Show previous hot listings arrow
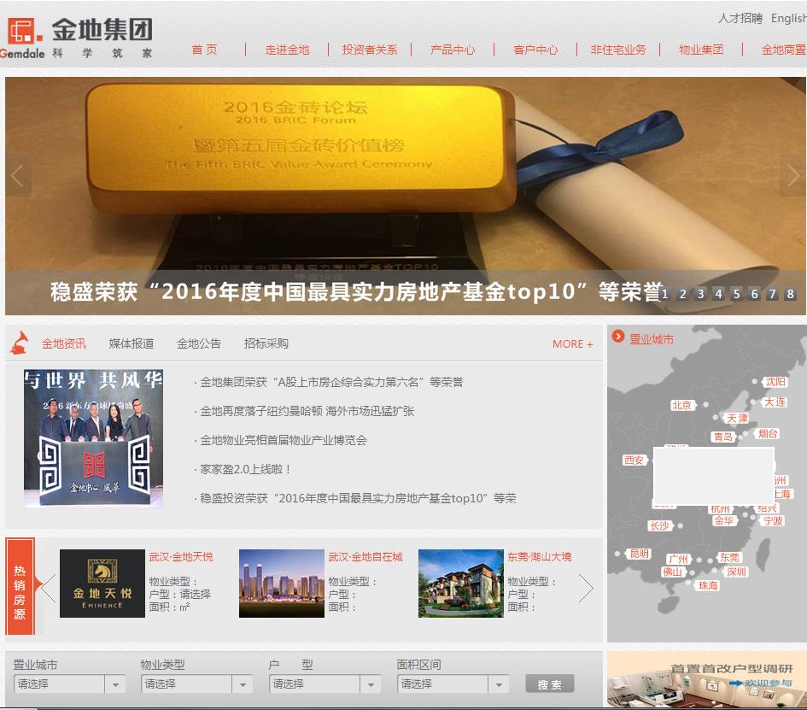 point(49,588)
